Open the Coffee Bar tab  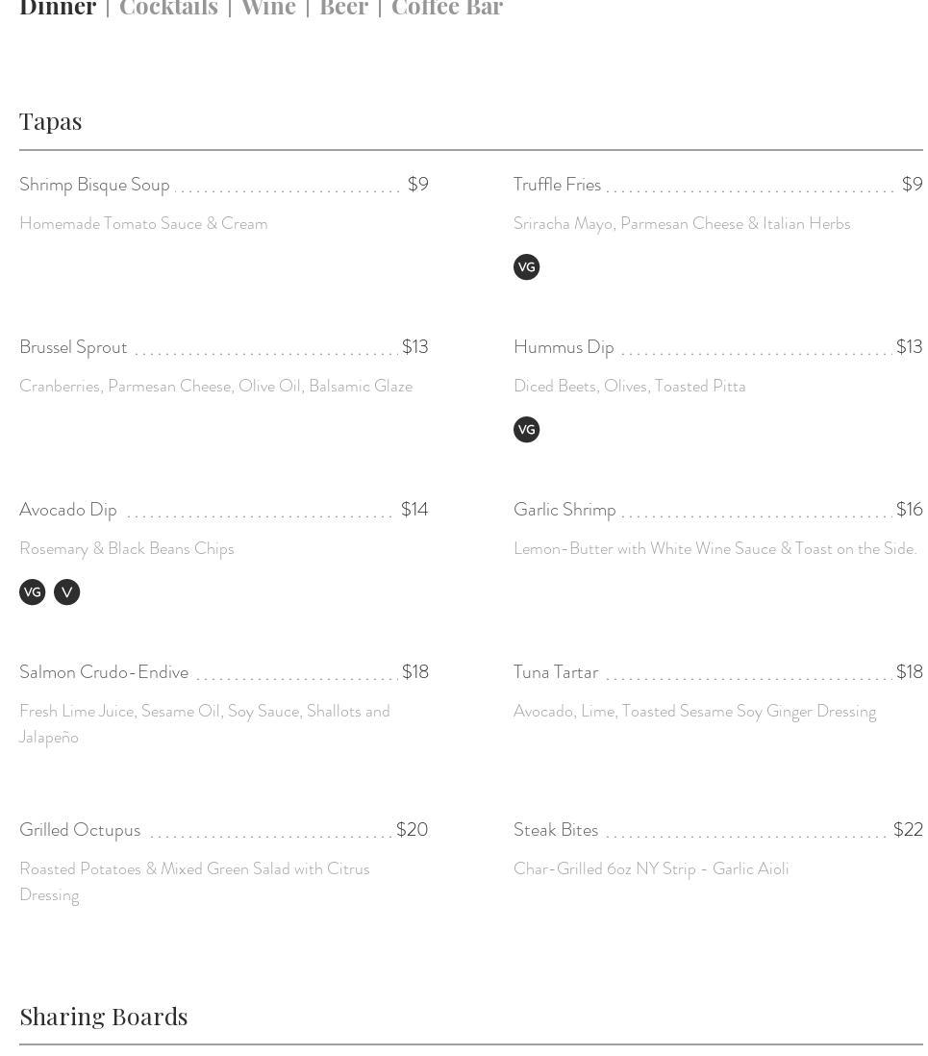click(x=447, y=9)
